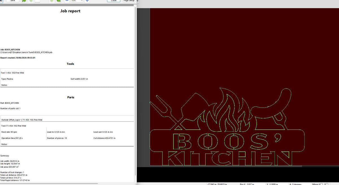Screen dimensions: 339x185
Task: Open the 70% zoom level dropdown
Action: pos(77,1)
